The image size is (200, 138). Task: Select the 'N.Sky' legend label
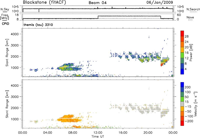[5, 9]
